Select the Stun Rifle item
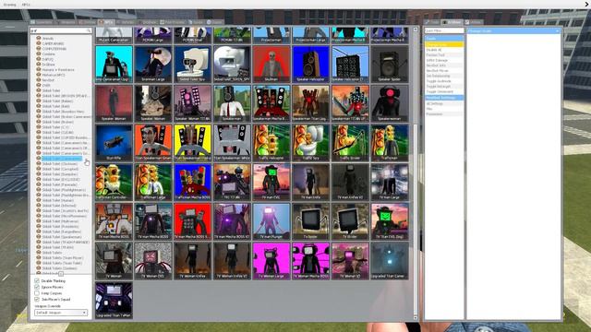The width and height of the screenshot is (591, 332). pos(114,143)
